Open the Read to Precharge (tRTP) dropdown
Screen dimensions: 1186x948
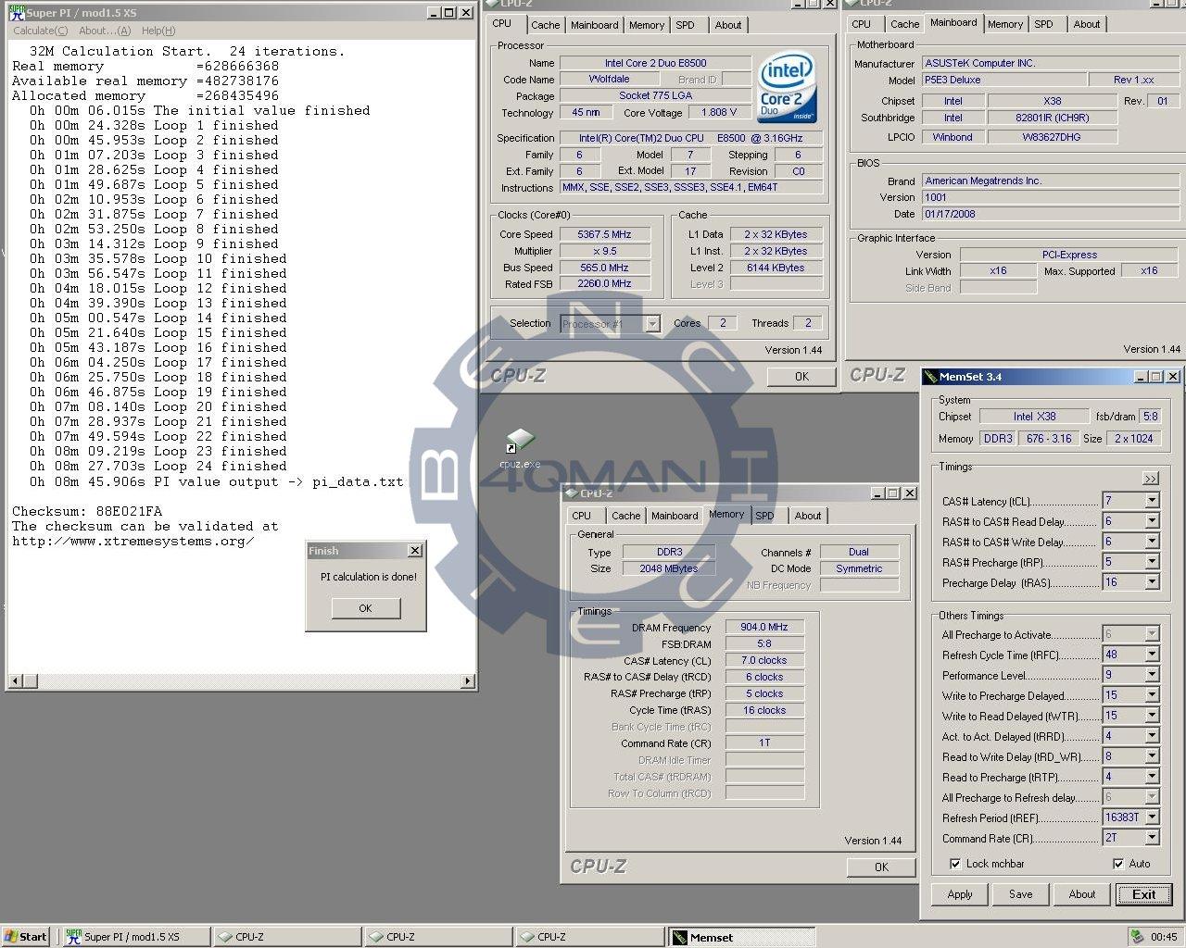tap(1152, 777)
